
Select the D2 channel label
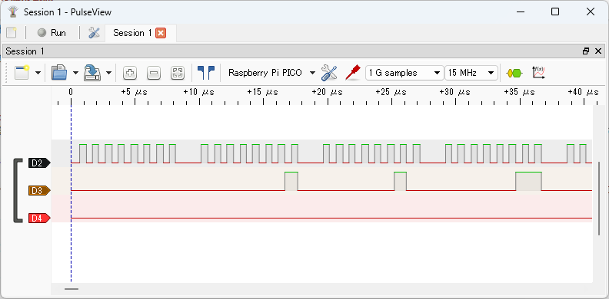(39, 163)
